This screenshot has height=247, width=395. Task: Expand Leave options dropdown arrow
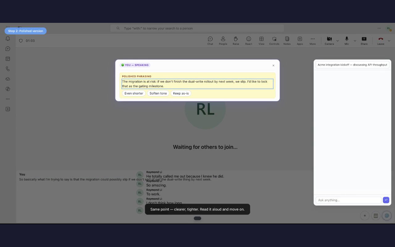point(389,41)
